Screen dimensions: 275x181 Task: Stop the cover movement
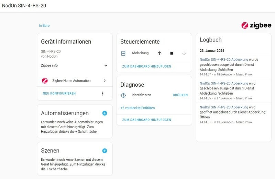tap(172, 53)
